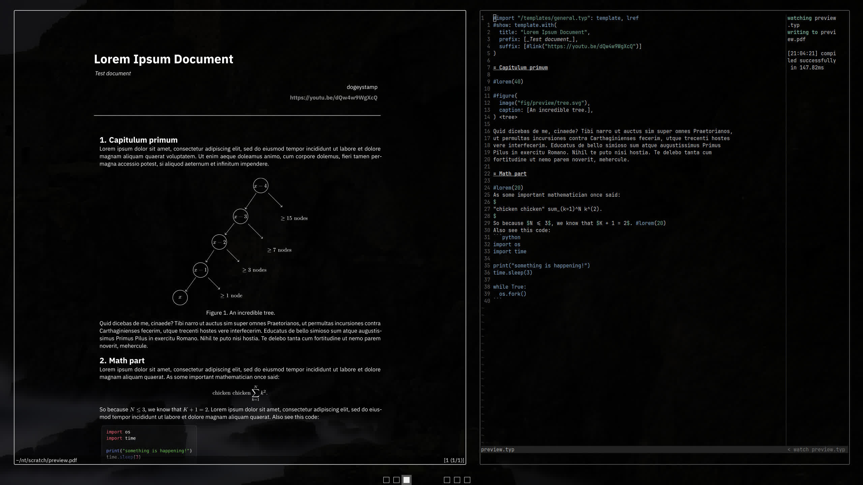
Task: Place cursor on the #figure( line
Action: (505, 96)
